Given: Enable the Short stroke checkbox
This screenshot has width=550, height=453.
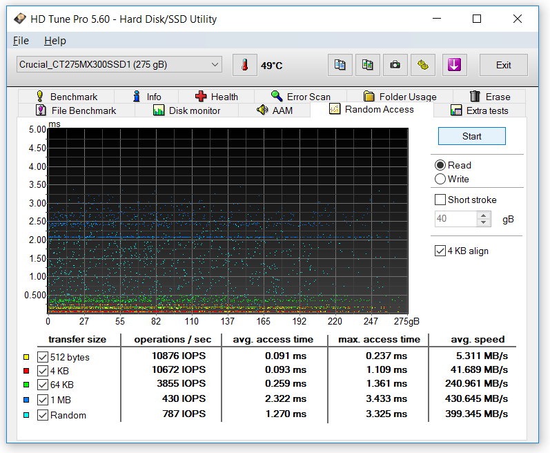Looking at the screenshot, I should click(440, 200).
